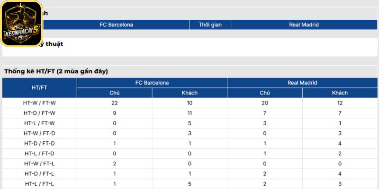Image resolution: width=379 pixels, height=189 pixels.
Task: Select the HT-D / FT-W row label
Action: [39, 113]
